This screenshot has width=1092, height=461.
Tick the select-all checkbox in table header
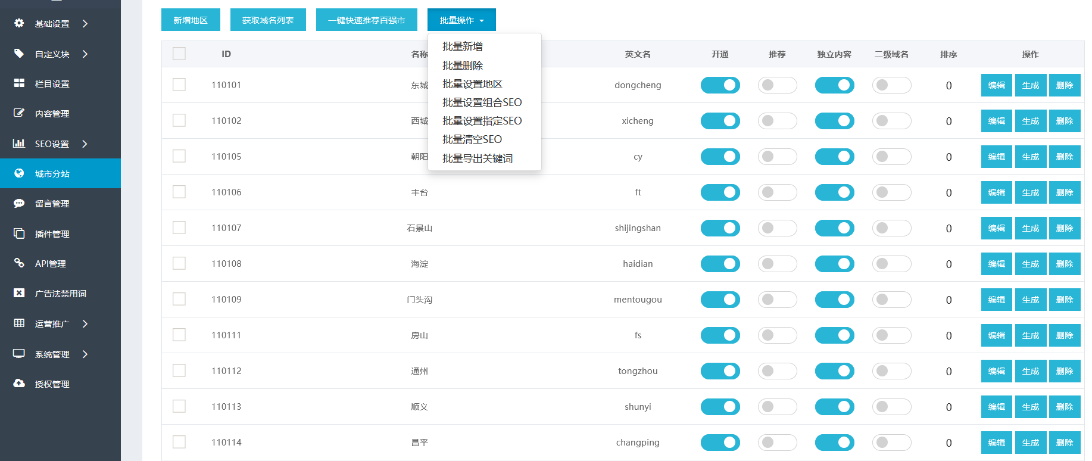click(x=179, y=54)
